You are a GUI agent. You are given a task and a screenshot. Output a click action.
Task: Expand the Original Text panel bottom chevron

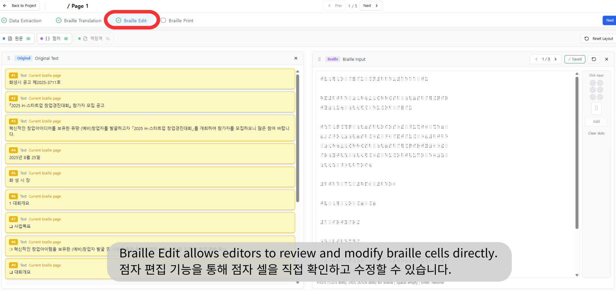298,283
